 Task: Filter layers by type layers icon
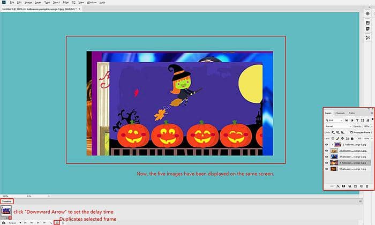coord(357,121)
